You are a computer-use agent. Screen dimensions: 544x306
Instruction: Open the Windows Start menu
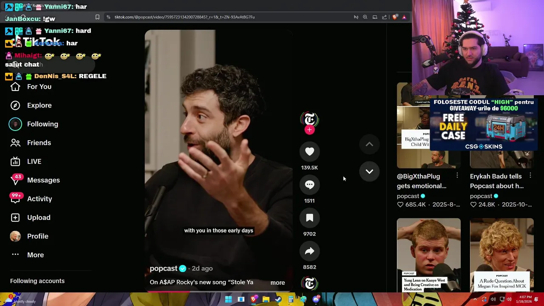(228, 299)
